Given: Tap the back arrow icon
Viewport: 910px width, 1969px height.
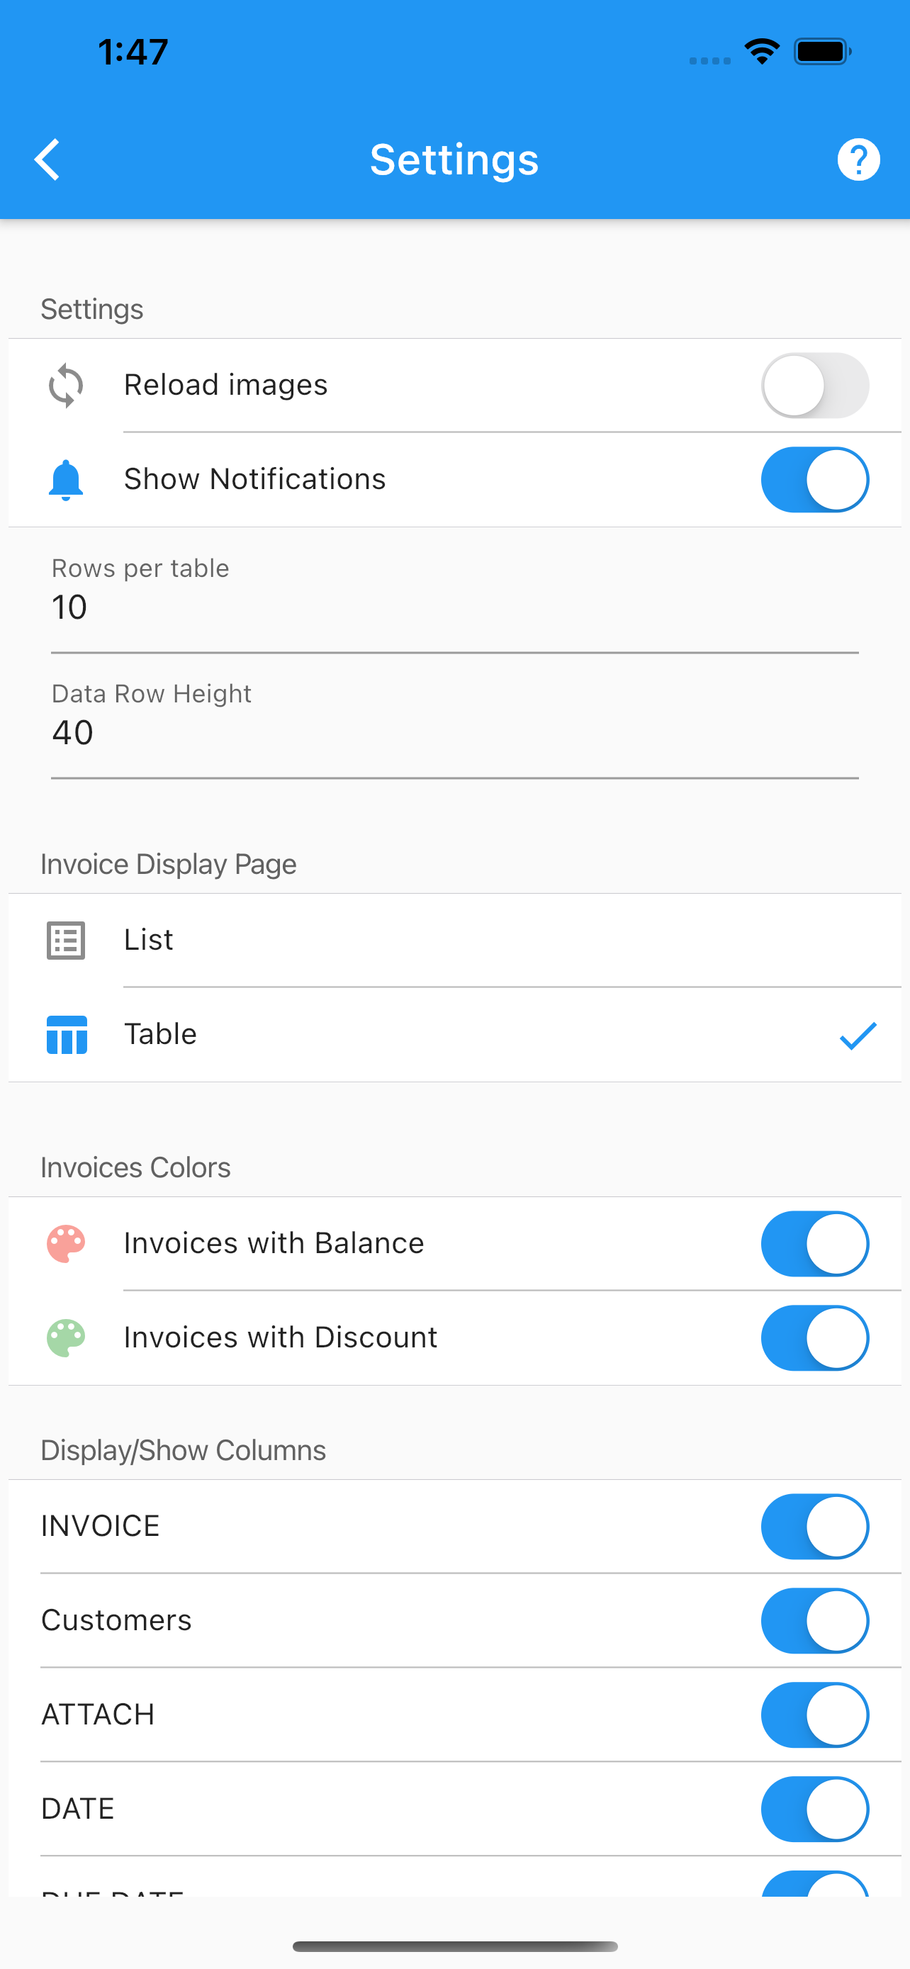Looking at the screenshot, I should click(47, 159).
